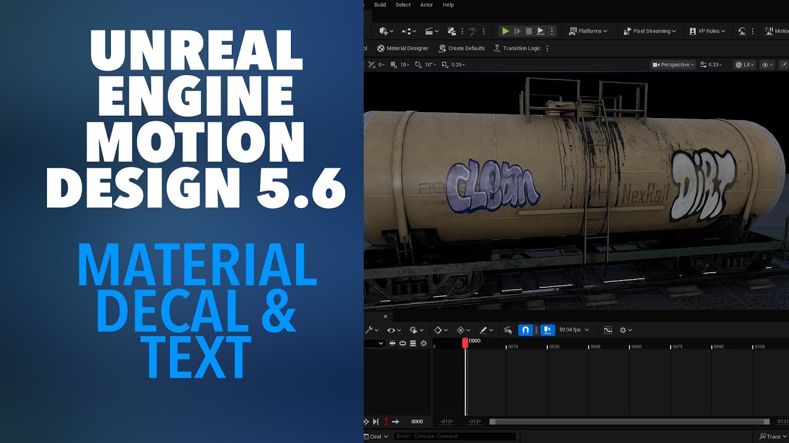Screen dimensions: 789x443
Task: Set the red playback end bracket
Action: [x=386, y=421]
